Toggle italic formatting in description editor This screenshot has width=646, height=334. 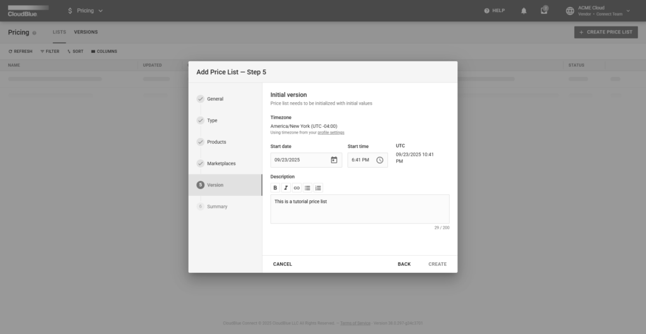click(x=286, y=188)
